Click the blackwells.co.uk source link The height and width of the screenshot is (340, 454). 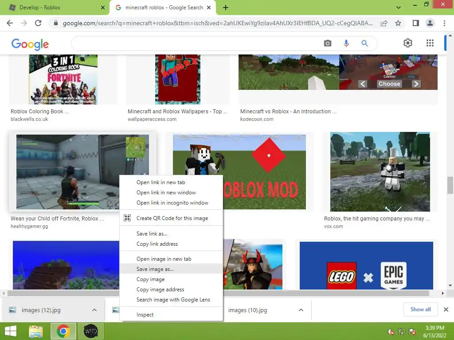(29, 119)
